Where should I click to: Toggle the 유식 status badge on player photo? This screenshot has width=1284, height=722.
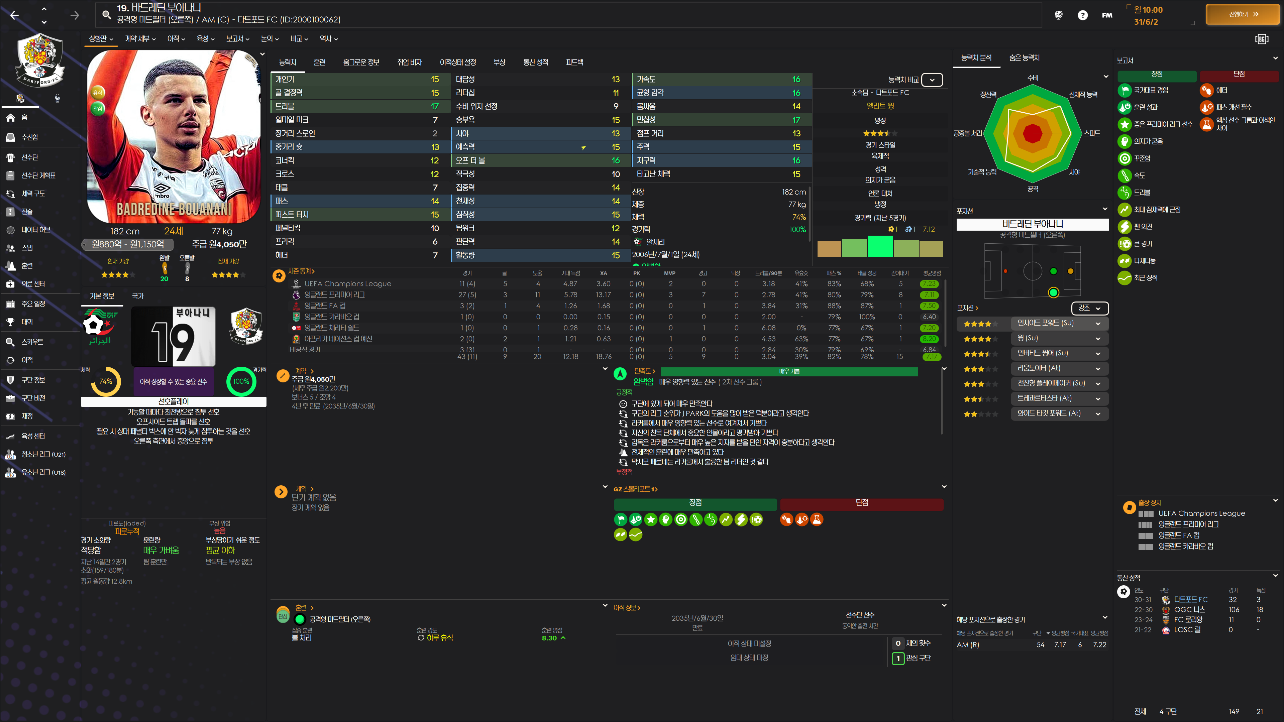coord(98,92)
